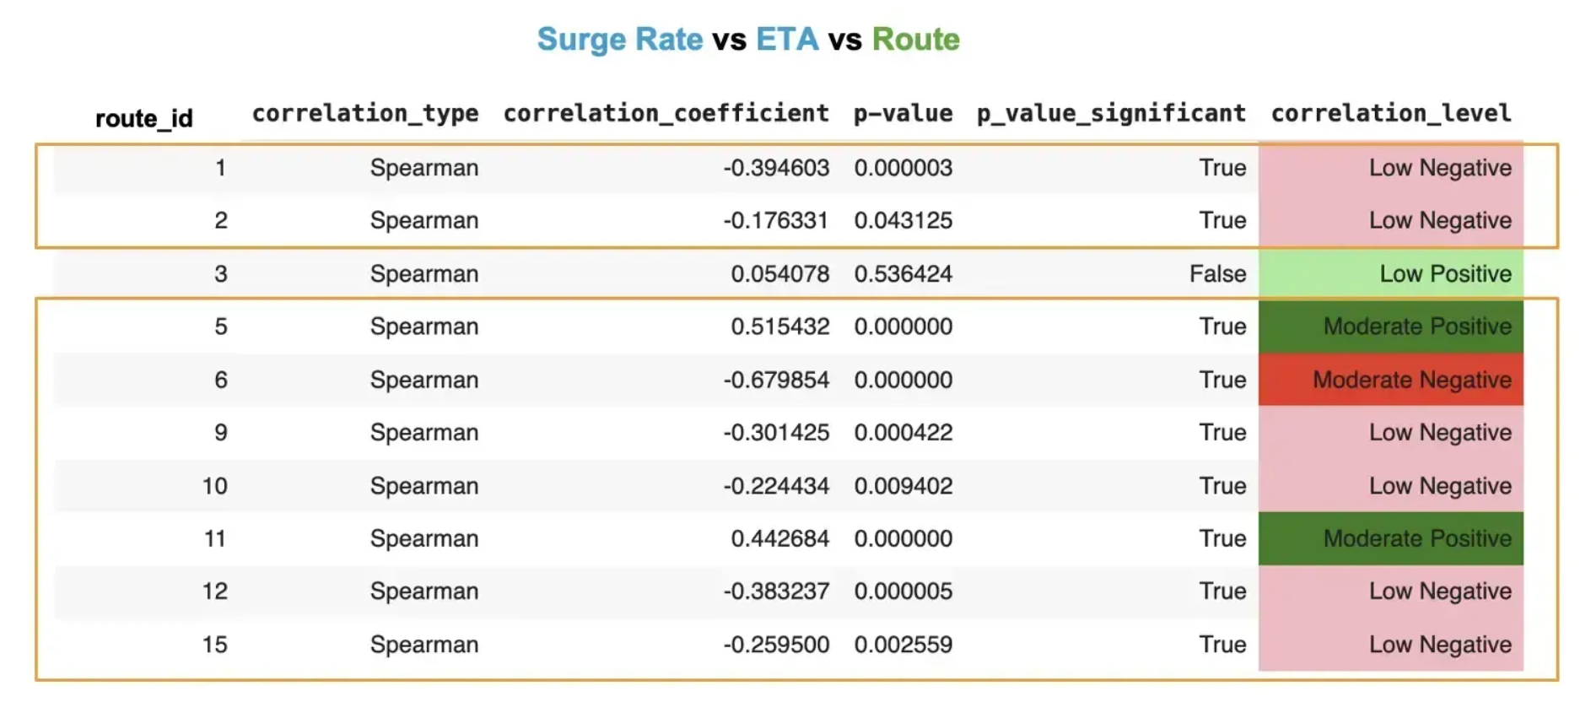
Task: Select the red Moderate Negative cell
Action: coord(1390,380)
